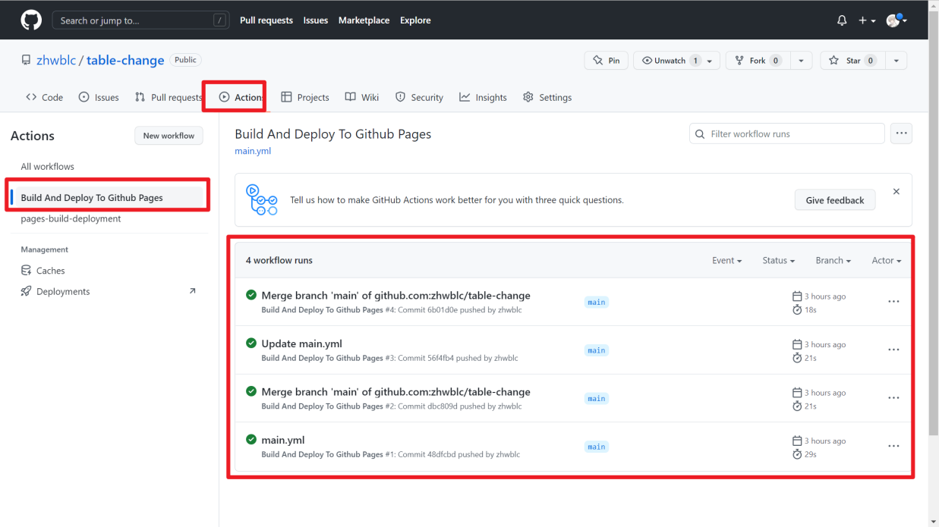The image size is (939, 527).
Task: Expand the Event filter dropdown
Action: coord(727,260)
